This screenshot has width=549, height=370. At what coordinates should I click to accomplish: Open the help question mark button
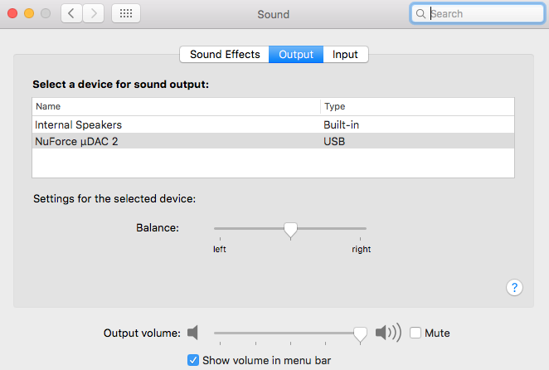point(514,288)
